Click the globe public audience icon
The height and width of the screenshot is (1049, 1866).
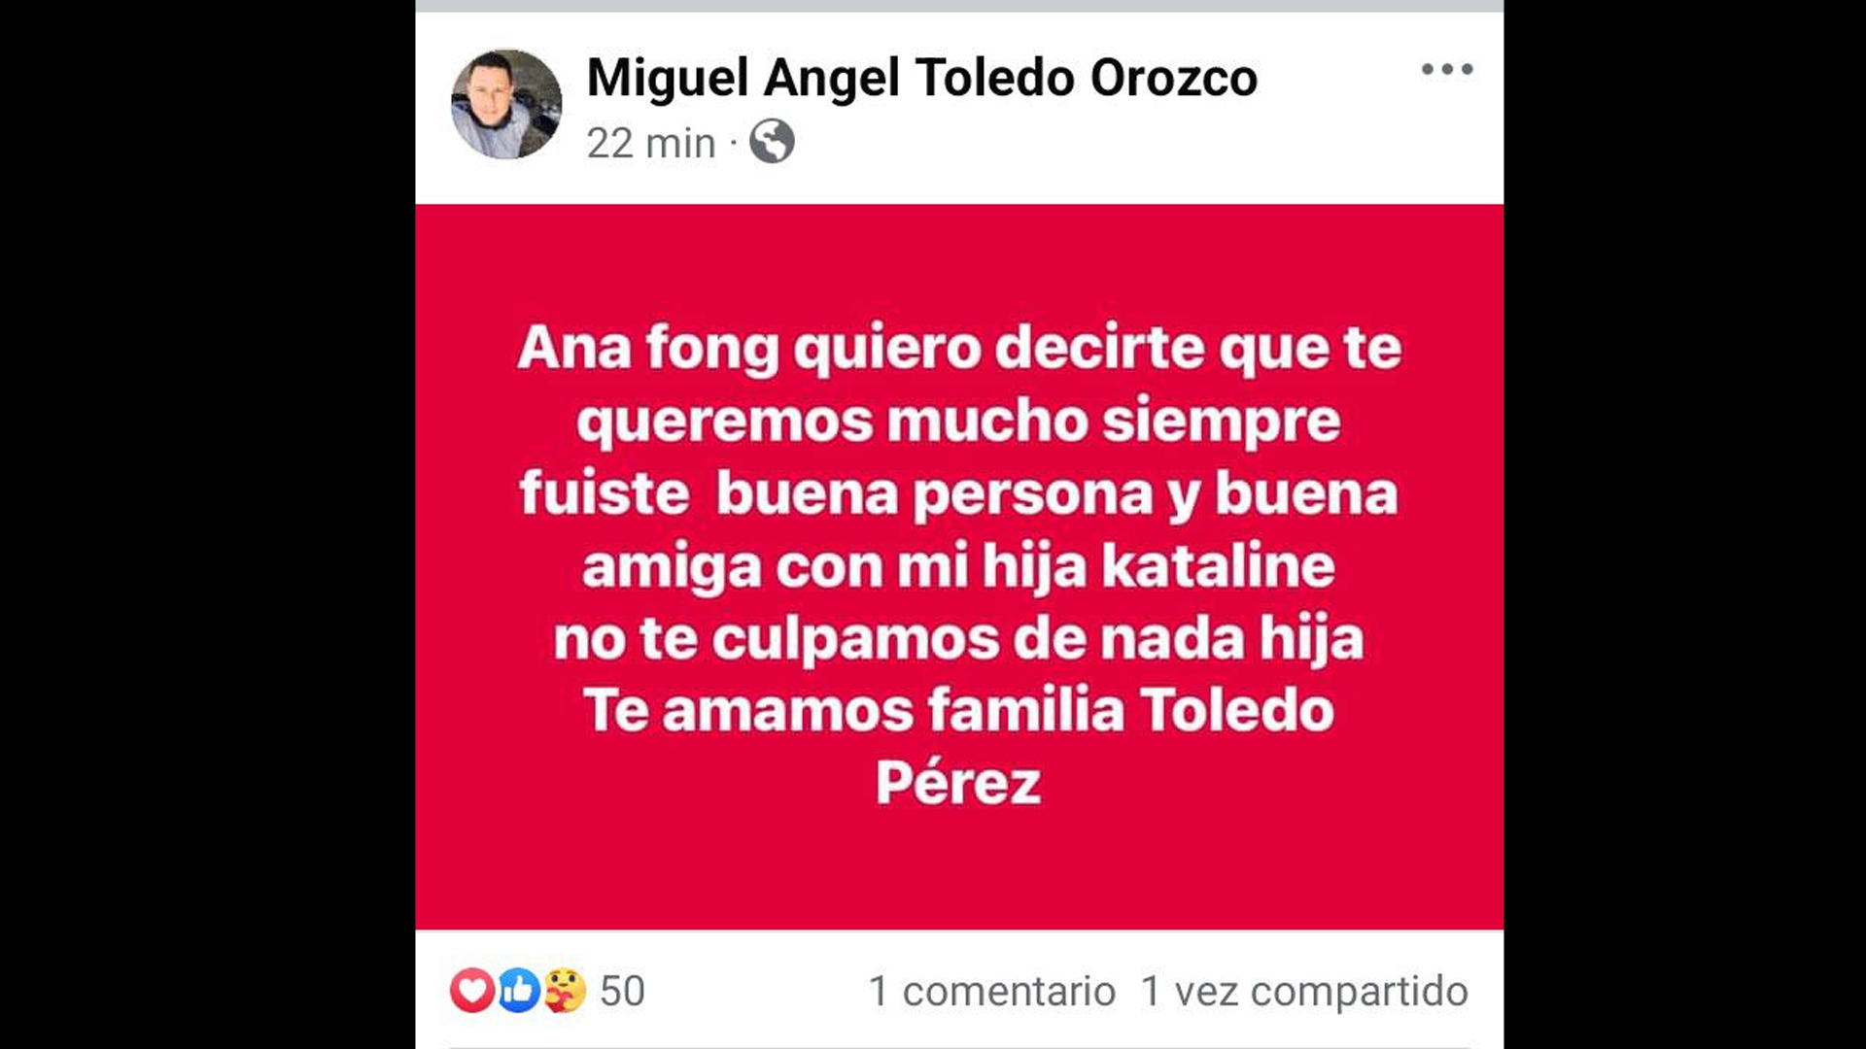tap(772, 142)
